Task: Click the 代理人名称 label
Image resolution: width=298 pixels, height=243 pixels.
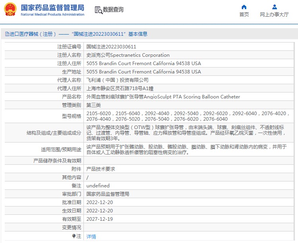Action: (x=69, y=80)
